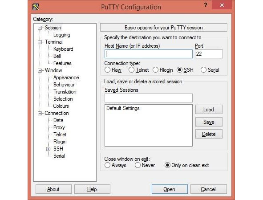Screen dimensions: 263x200
Task: Click the Saved Sessions name field
Action: point(149,98)
